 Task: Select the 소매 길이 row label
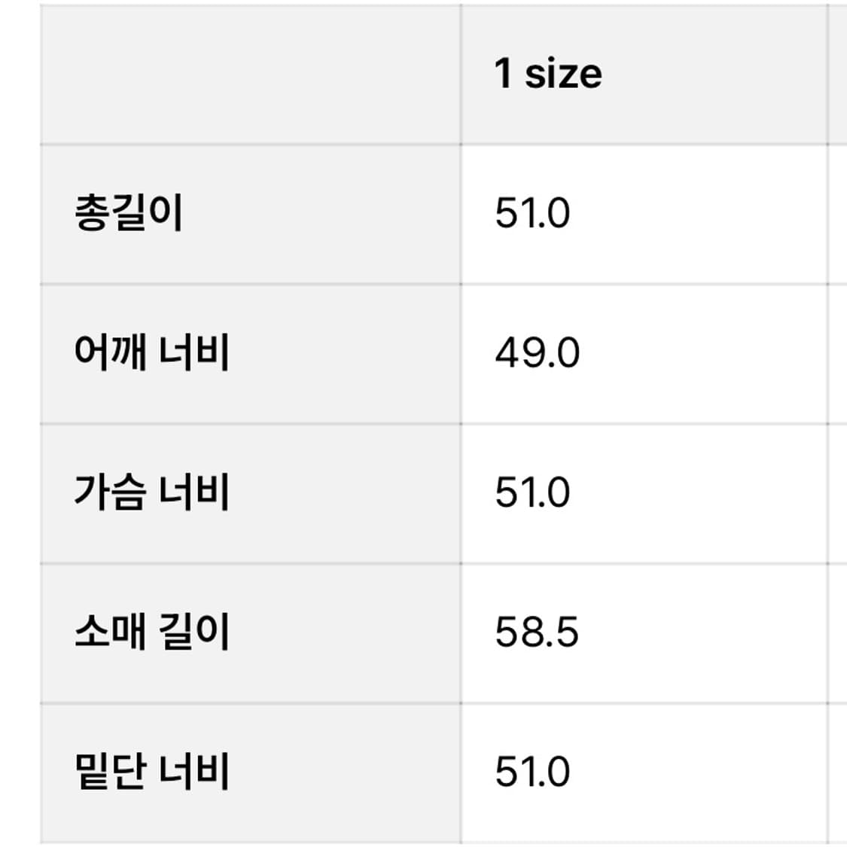tap(151, 632)
